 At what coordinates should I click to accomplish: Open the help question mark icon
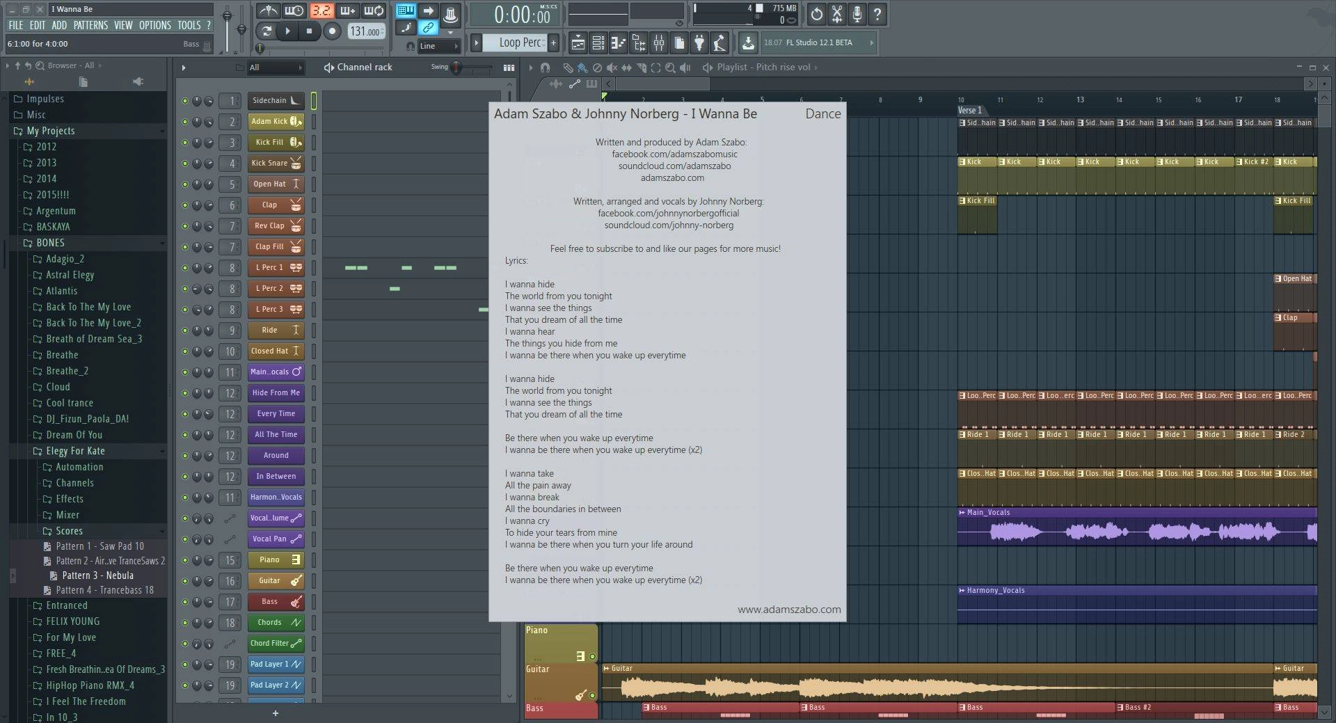(877, 13)
